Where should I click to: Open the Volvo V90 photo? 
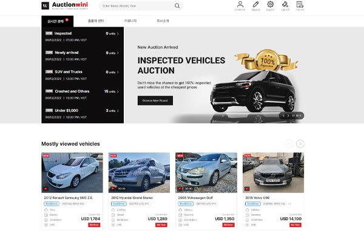click(x=273, y=172)
